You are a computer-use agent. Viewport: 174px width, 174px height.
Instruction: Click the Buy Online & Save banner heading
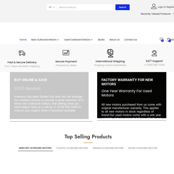tap(31, 80)
